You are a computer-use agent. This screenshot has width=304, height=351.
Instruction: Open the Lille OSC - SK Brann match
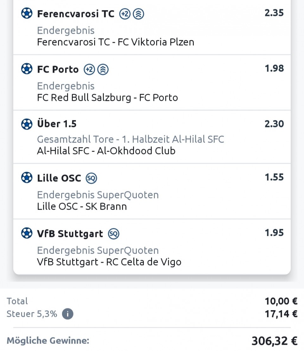pos(82,206)
